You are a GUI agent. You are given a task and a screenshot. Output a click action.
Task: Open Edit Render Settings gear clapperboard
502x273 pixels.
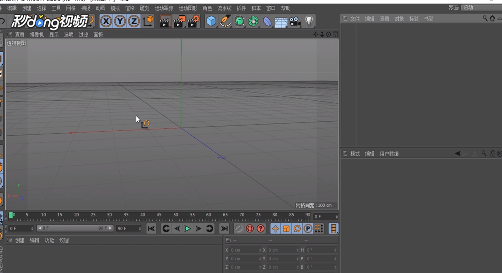tap(193, 21)
